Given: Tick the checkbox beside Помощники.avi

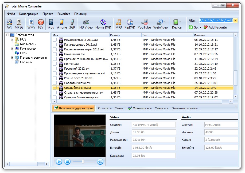Looking at the screenshot, I should (55, 54).
